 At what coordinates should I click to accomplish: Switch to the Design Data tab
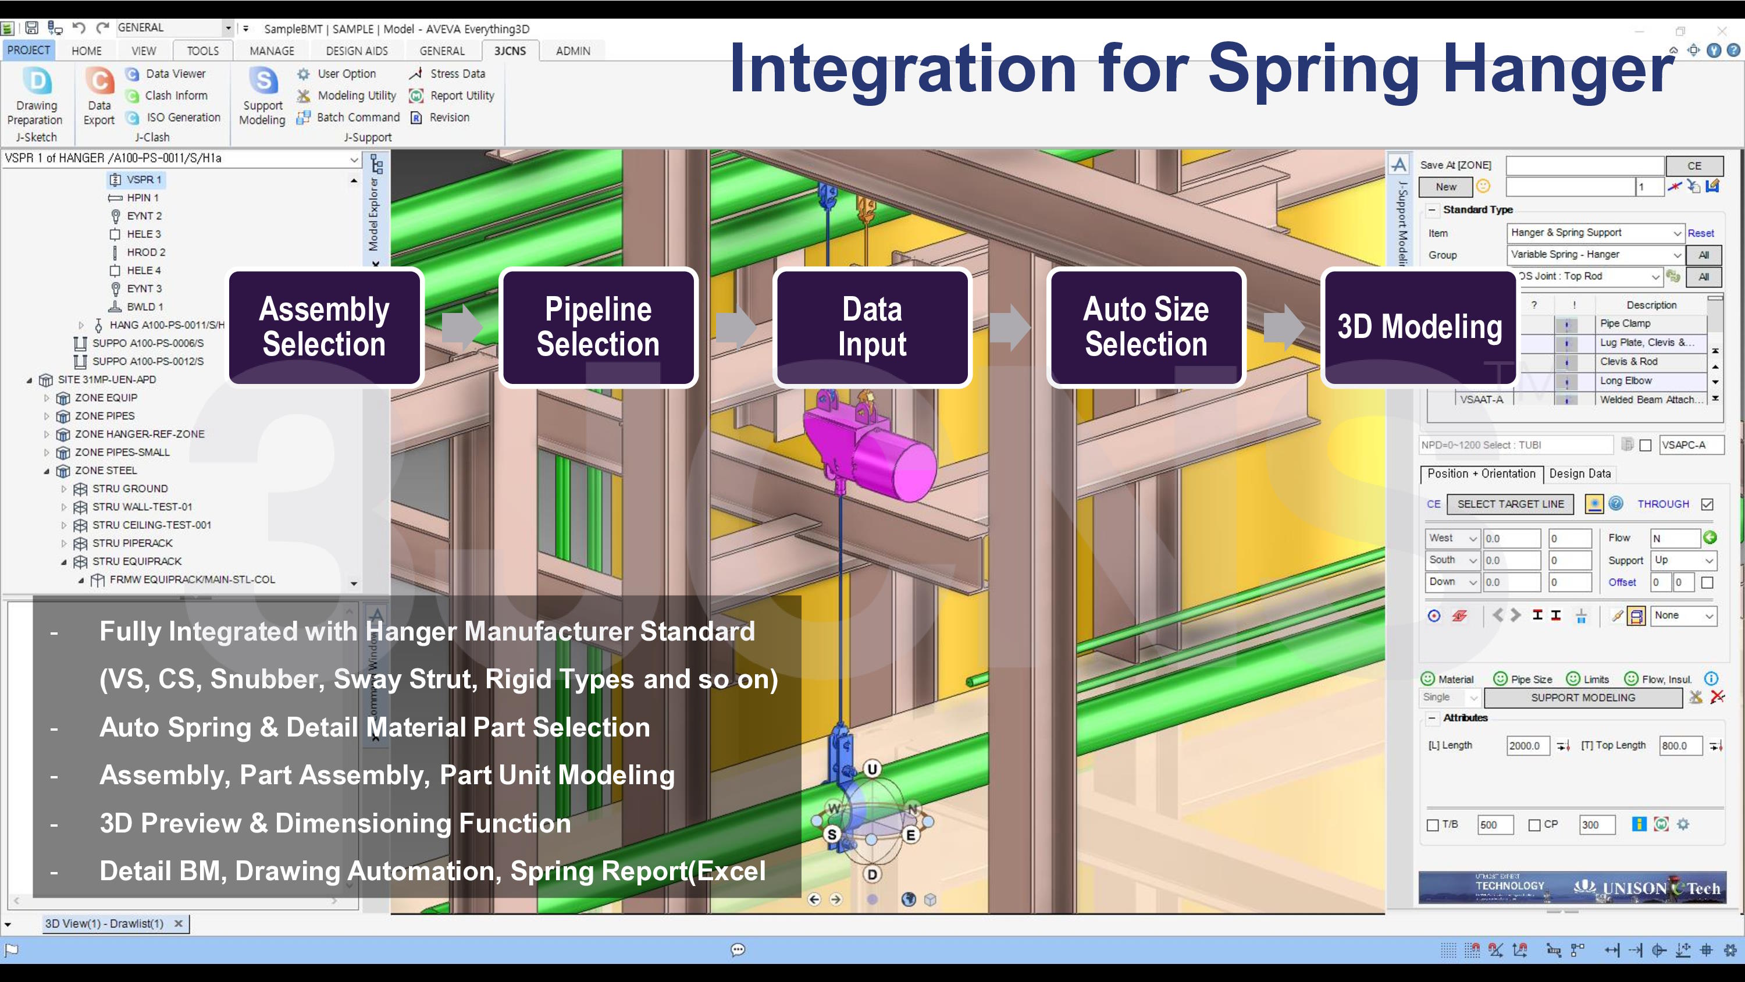(x=1580, y=474)
